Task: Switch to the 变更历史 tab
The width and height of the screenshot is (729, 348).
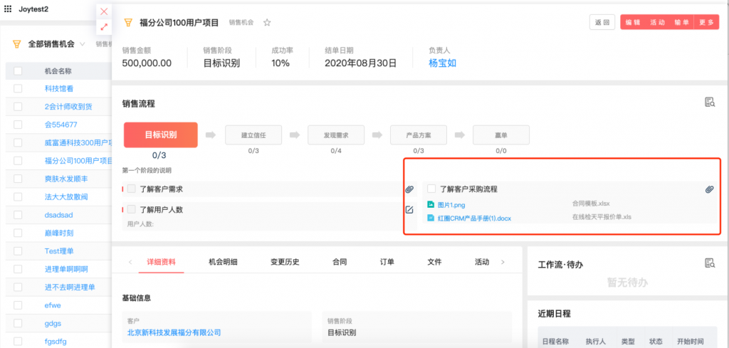Action: point(285,262)
